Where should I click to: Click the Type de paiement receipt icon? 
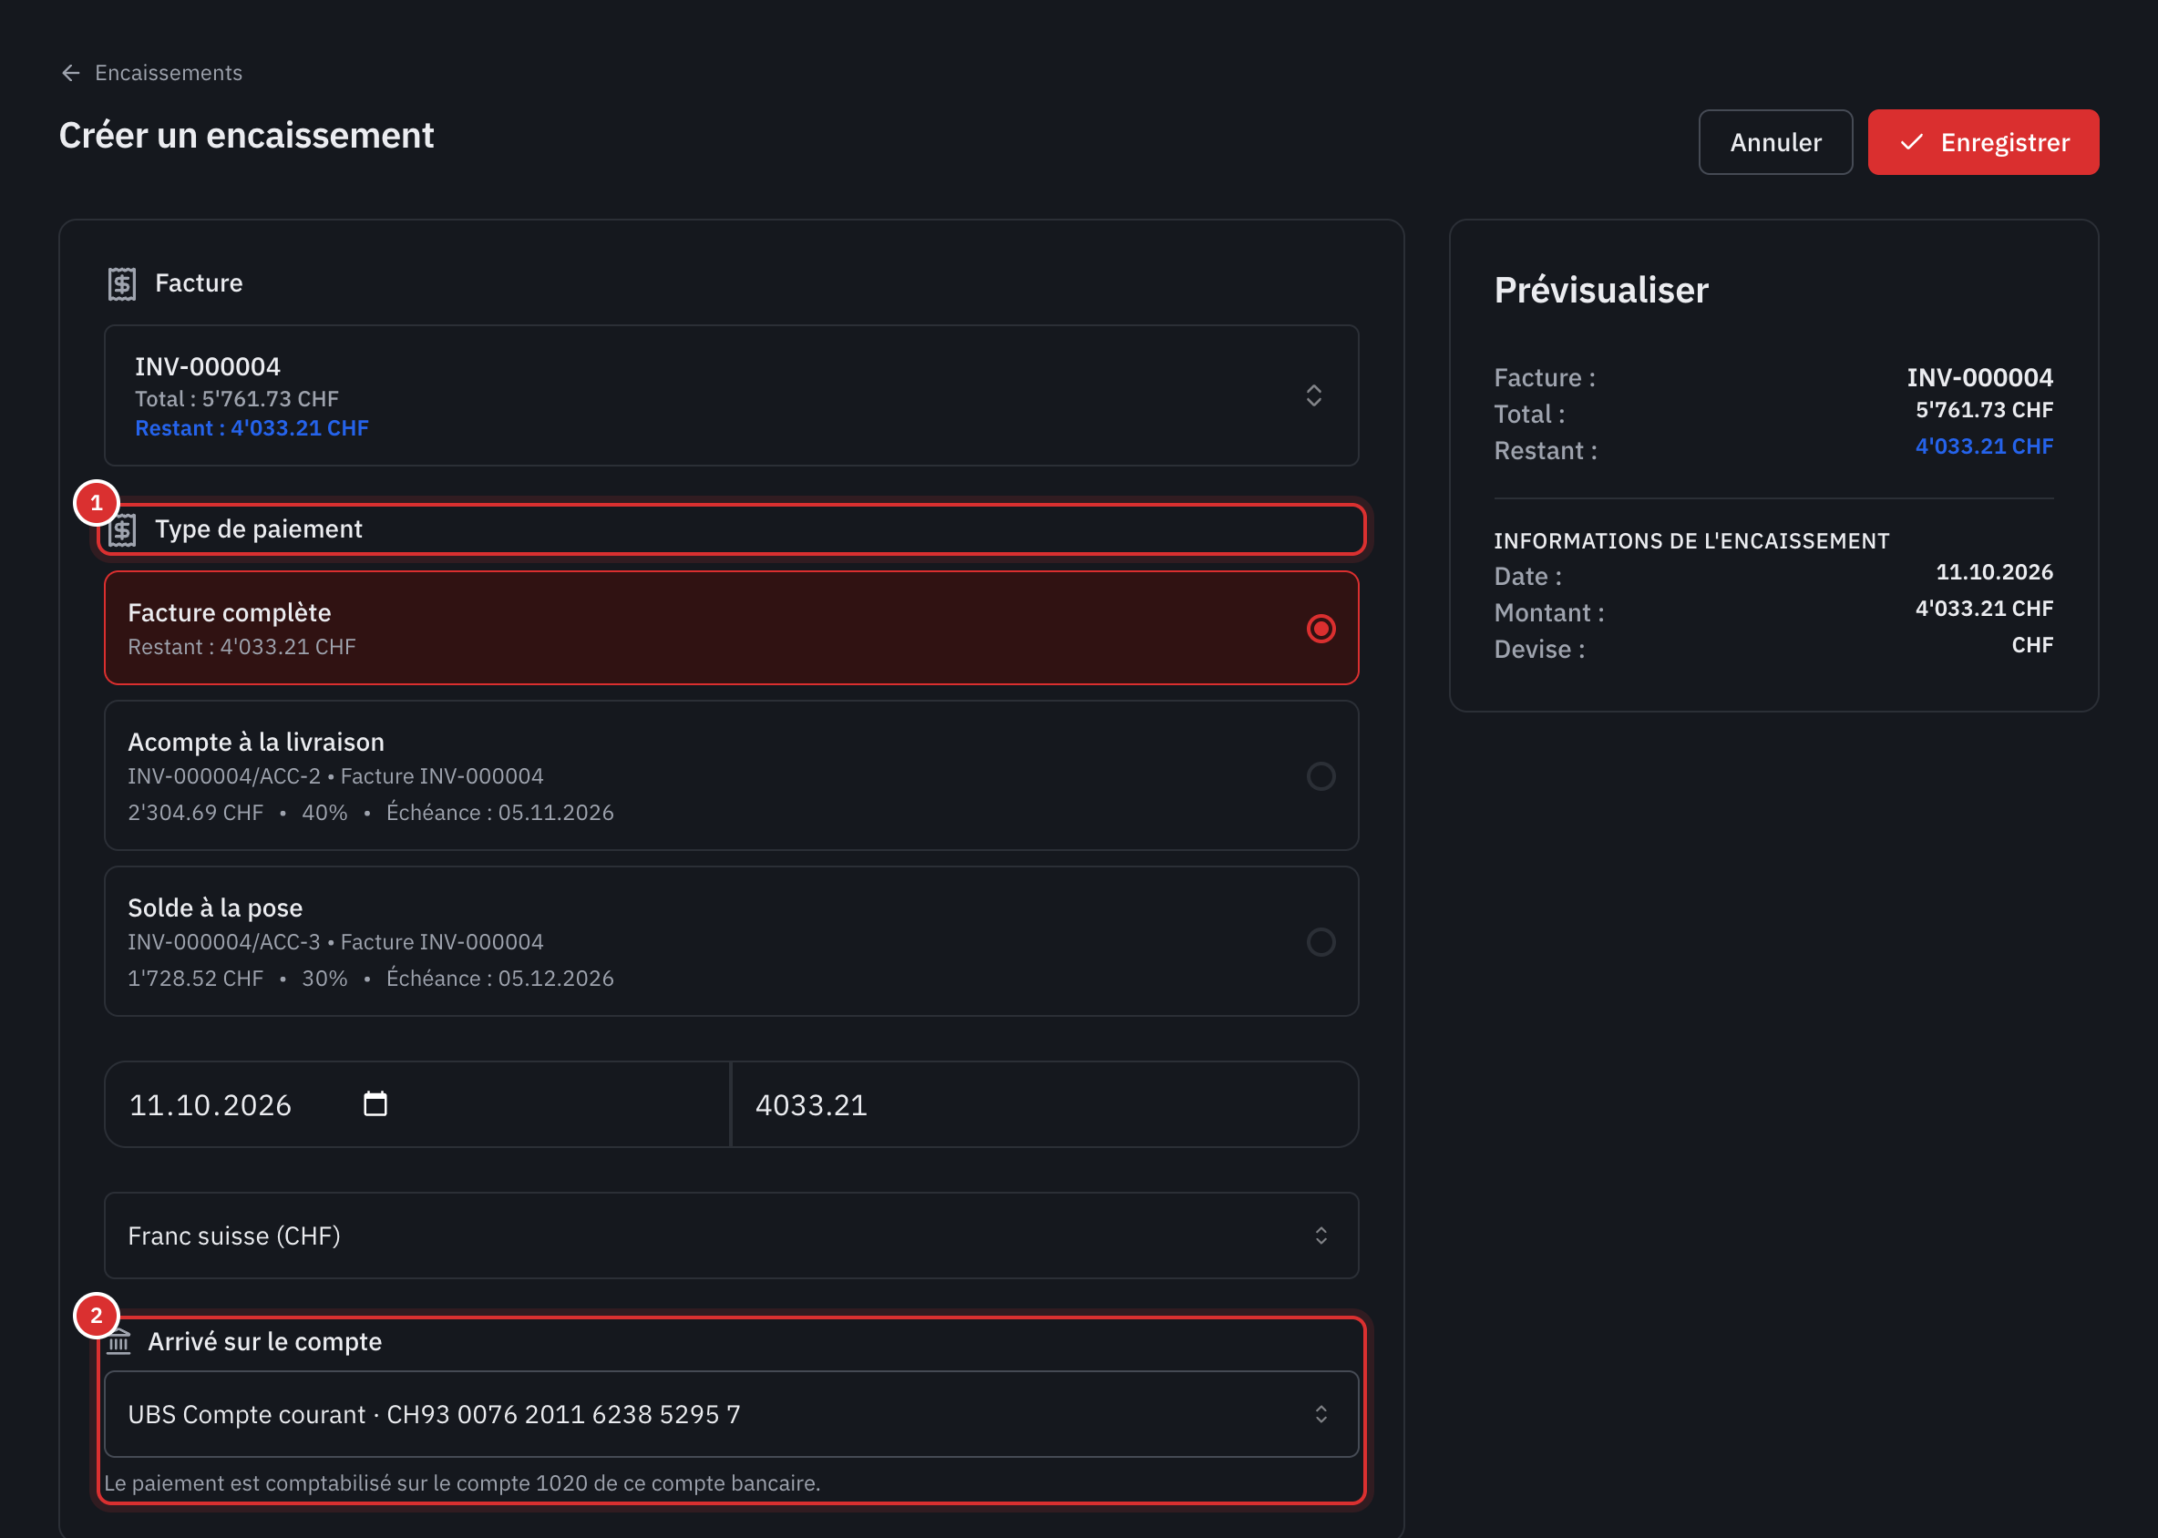point(122,529)
